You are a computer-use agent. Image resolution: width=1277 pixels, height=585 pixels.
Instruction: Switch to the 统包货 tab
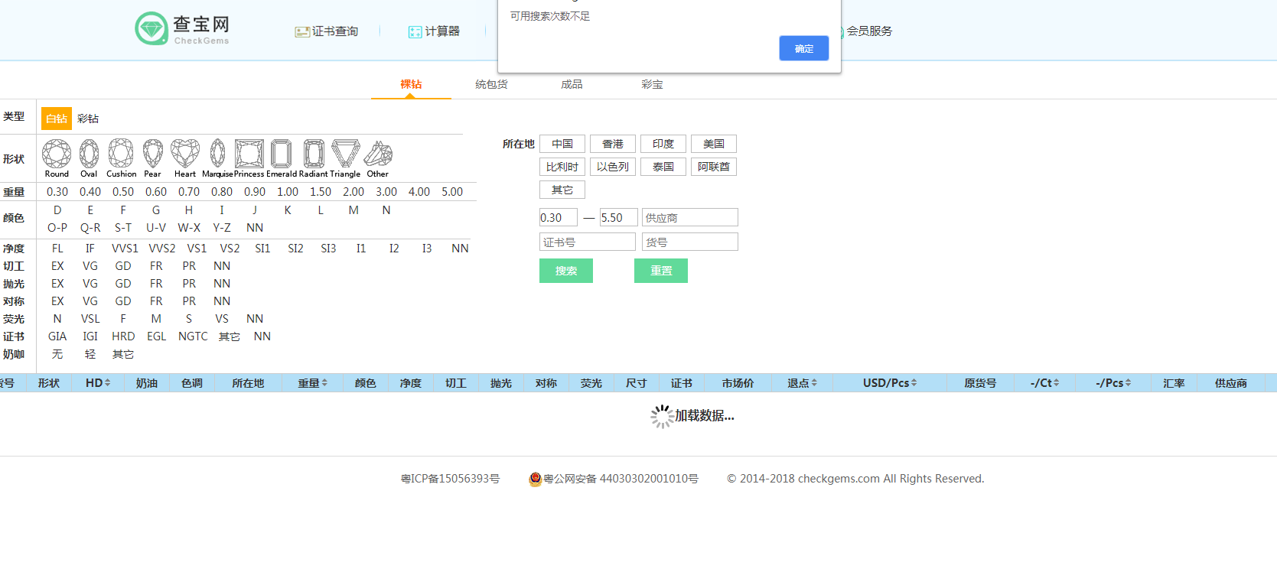coord(491,84)
